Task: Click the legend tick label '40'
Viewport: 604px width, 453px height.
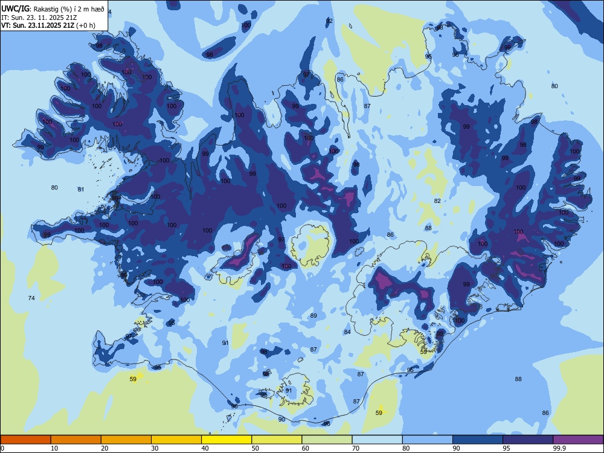Action: [205, 448]
